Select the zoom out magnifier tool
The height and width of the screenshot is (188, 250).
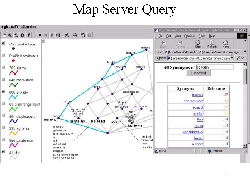point(16,35)
